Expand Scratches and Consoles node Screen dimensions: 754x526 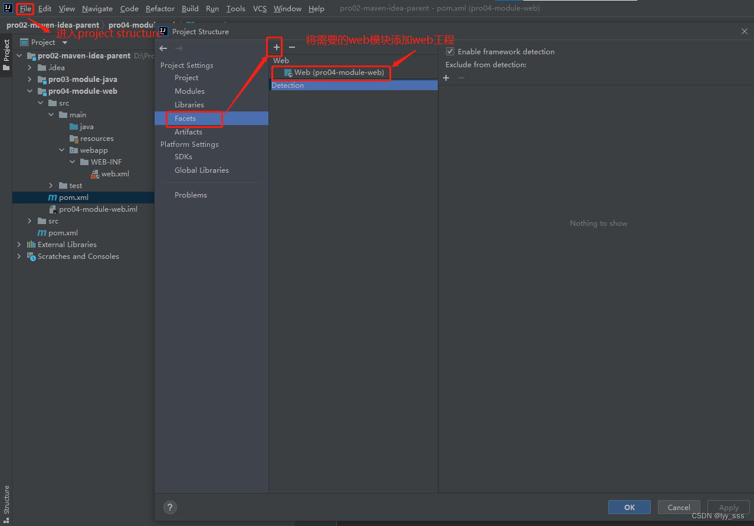tap(19, 257)
